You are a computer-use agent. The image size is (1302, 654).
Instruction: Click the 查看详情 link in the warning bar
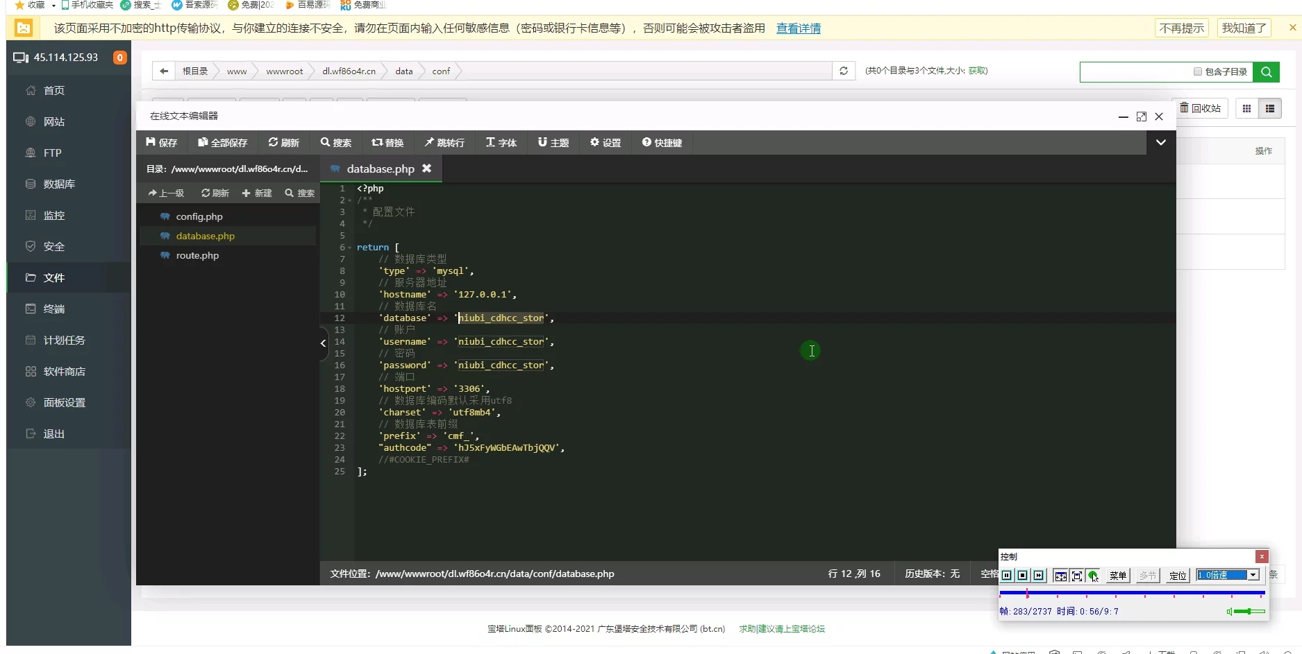[798, 28]
